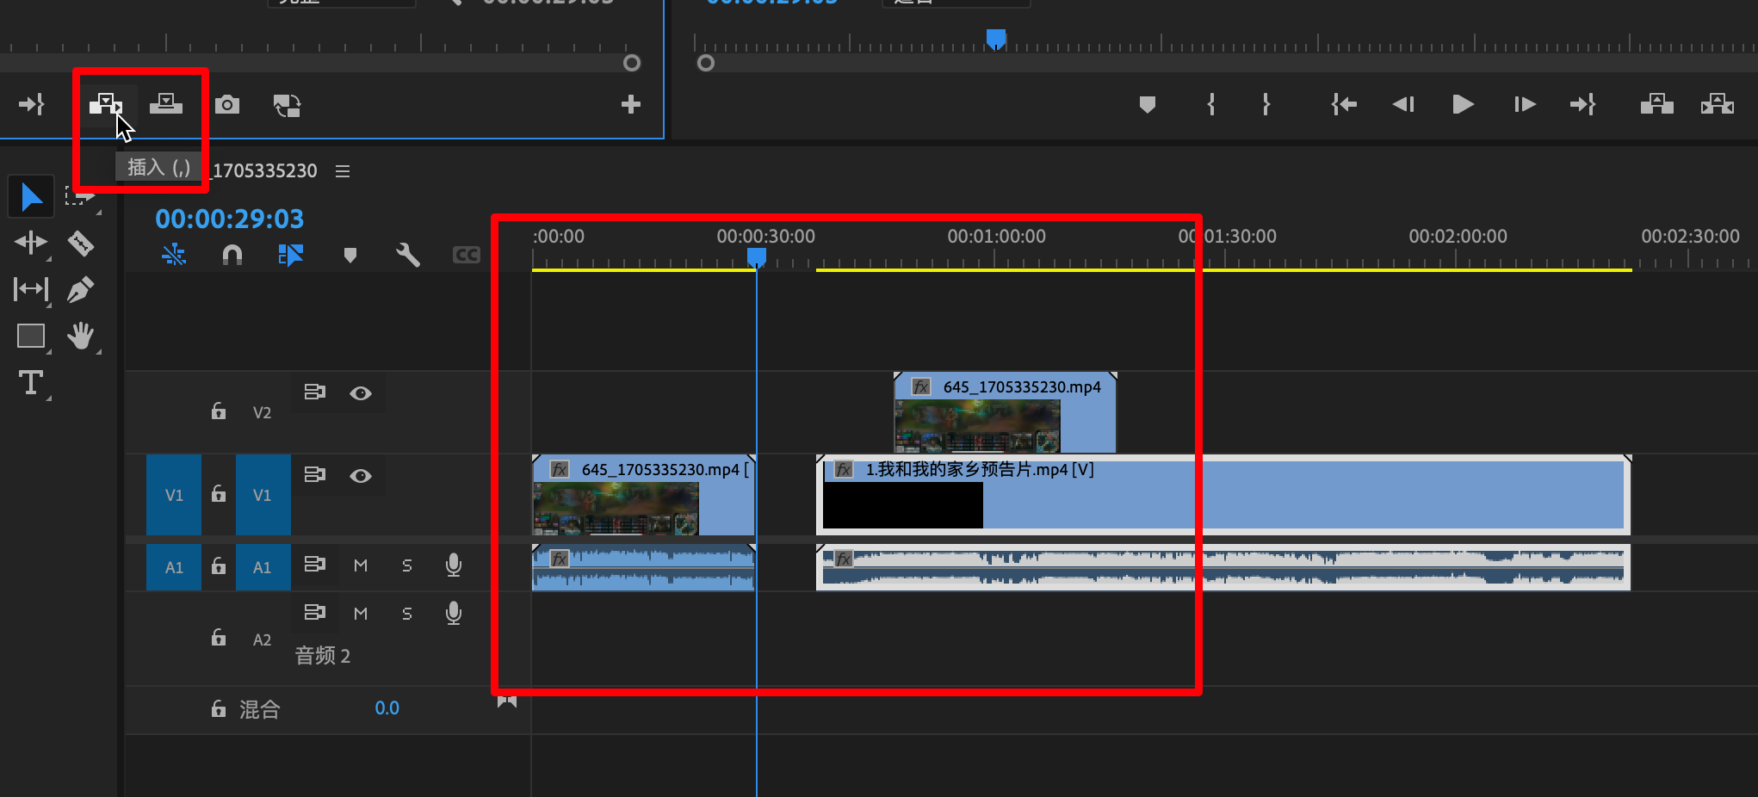Toggle V2 track lock
The height and width of the screenshot is (797, 1758).
(x=219, y=411)
